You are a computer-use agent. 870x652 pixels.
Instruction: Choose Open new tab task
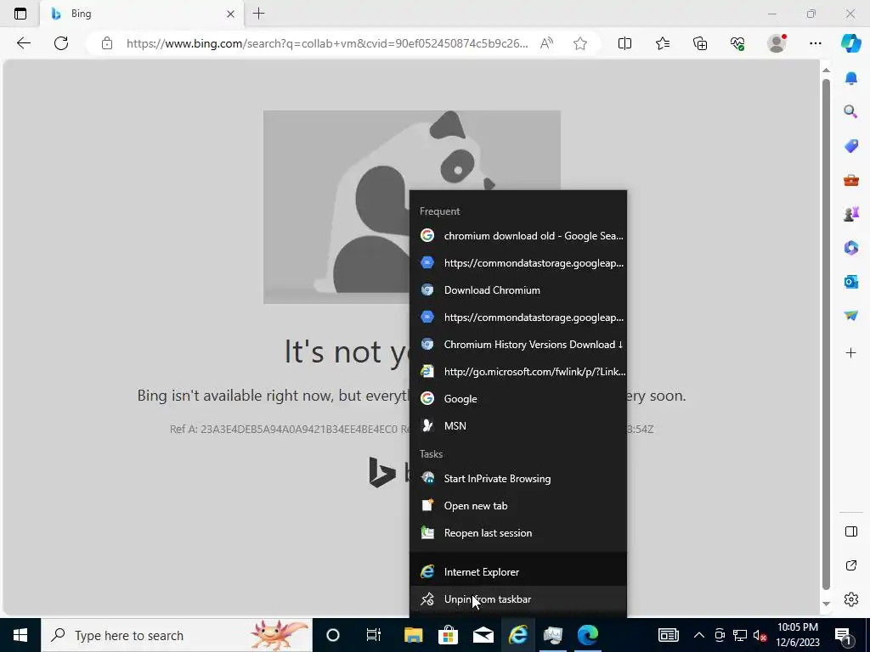click(518, 506)
